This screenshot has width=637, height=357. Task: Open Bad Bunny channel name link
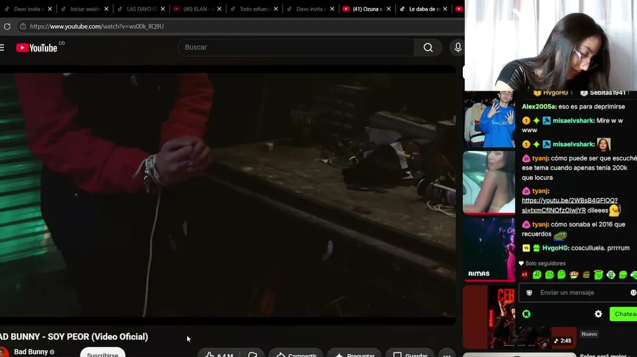pyautogui.click(x=31, y=352)
